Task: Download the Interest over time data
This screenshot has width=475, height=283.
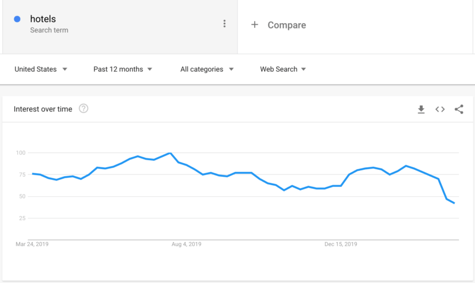Action: coord(421,109)
